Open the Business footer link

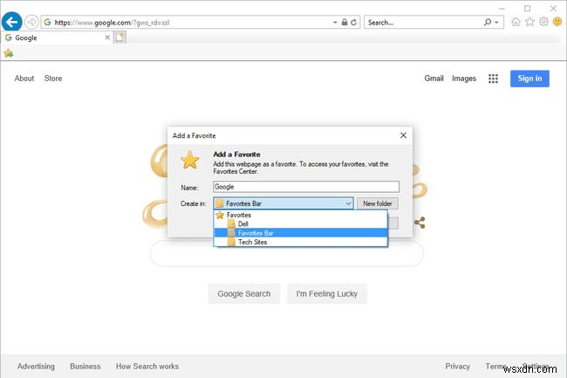click(x=85, y=367)
